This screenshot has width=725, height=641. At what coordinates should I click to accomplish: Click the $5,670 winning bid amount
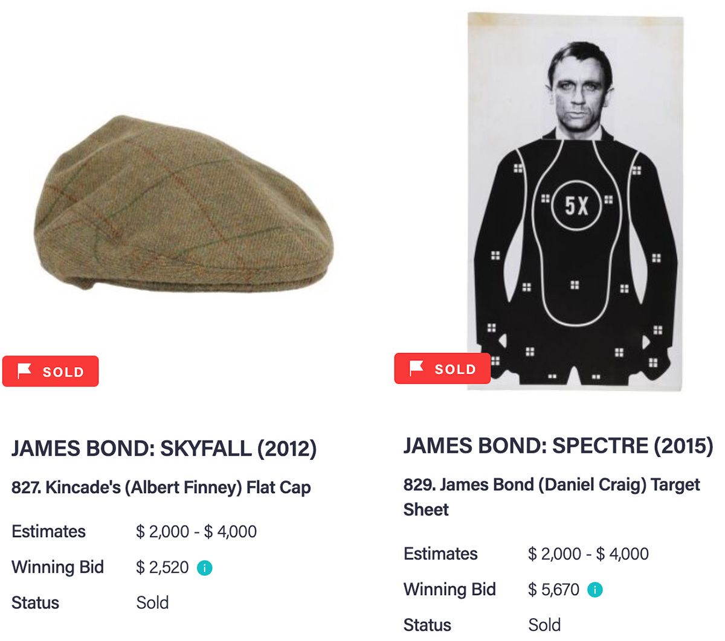pos(553,590)
